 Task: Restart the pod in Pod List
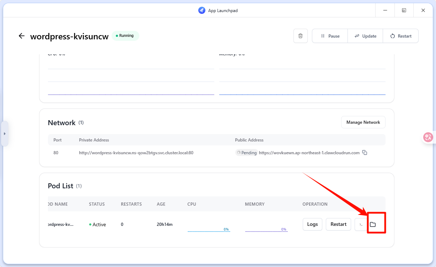pos(338,224)
